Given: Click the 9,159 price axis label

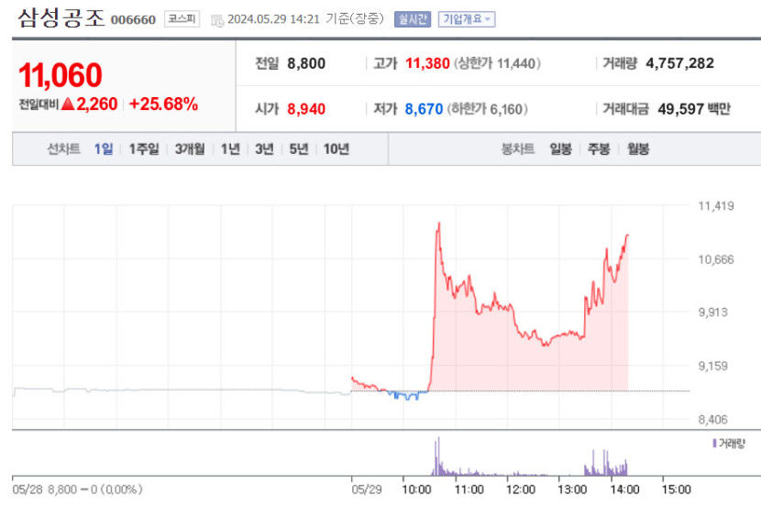Looking at the screenshot, I should [x=713, y=366].
